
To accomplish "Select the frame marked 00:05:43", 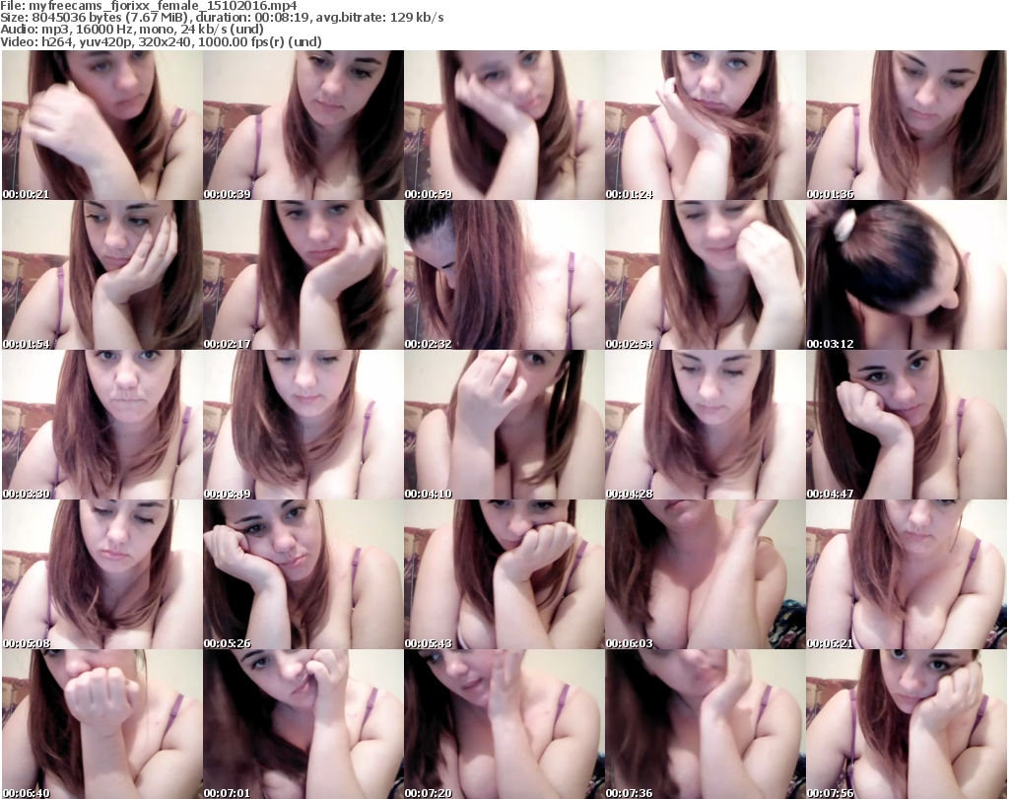I will pos(504,574).
